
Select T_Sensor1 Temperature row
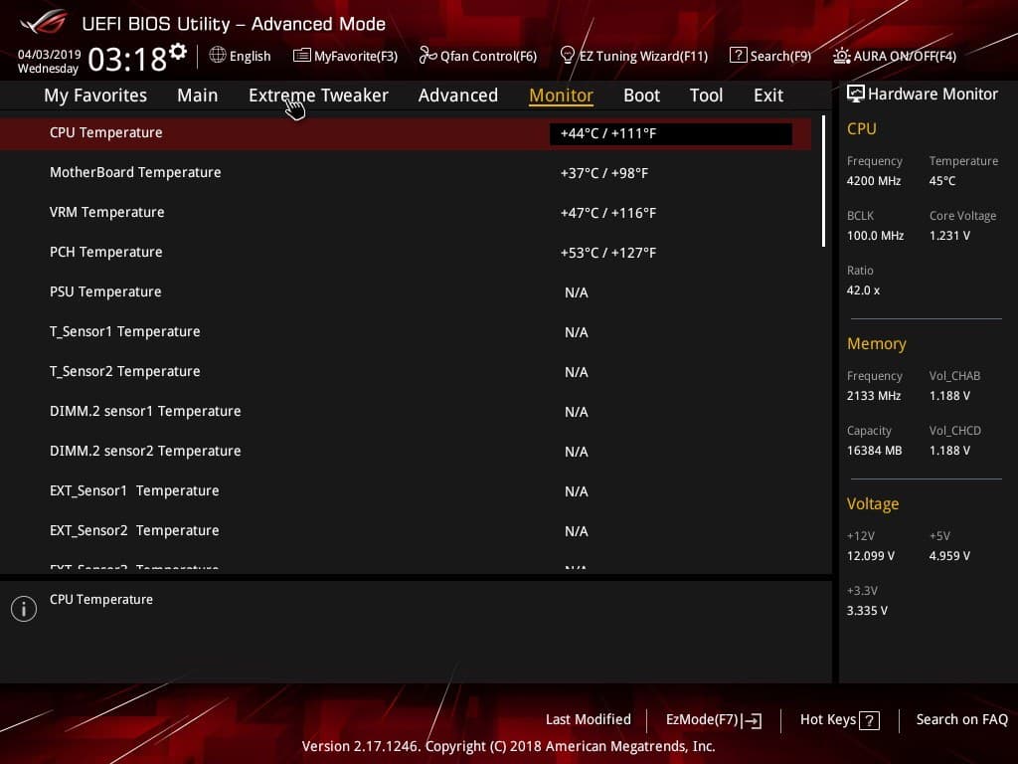click(406, 332)
